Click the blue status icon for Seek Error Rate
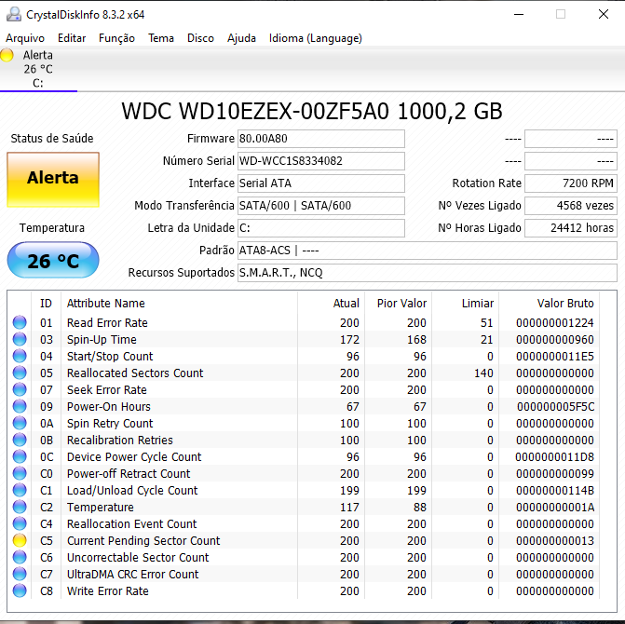The image size is (625, 624). pos(20,389)
